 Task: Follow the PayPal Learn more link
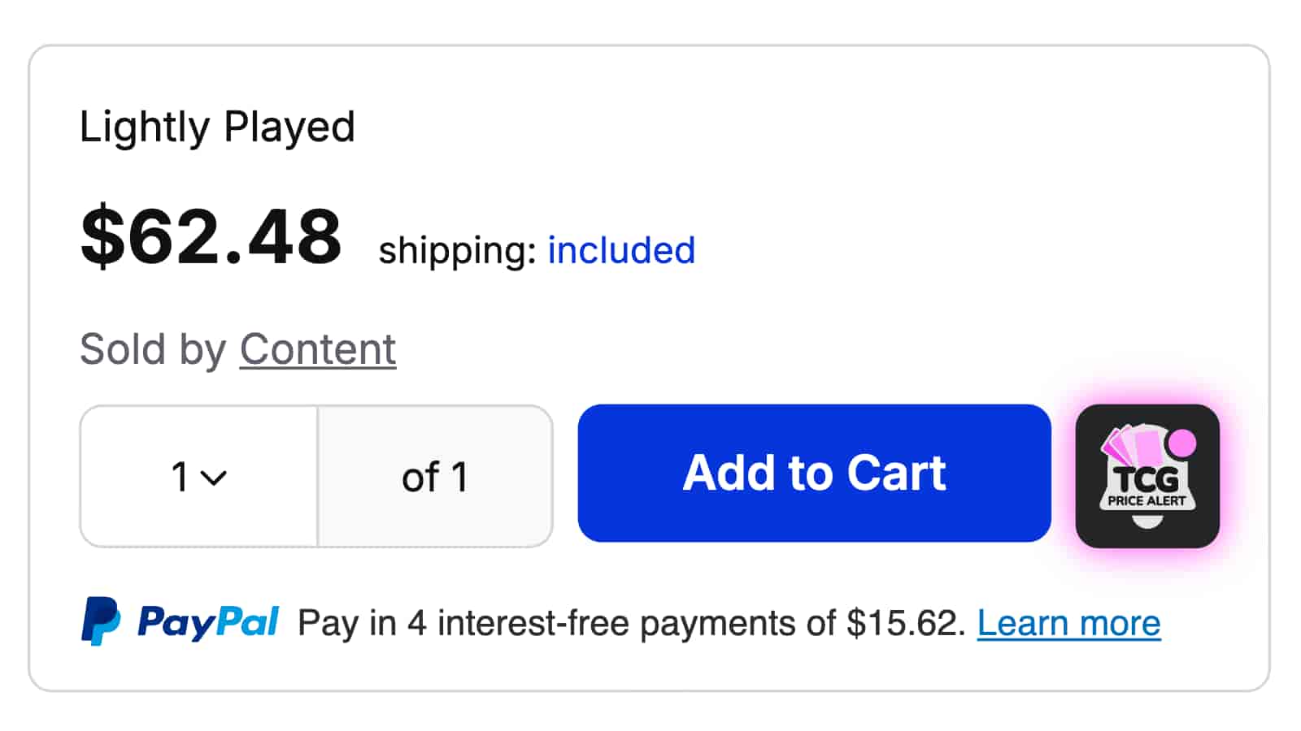pyautogui.click(x=1068, y=623)
